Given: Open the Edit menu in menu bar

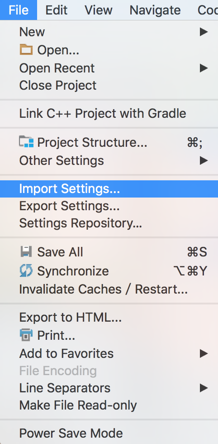Looking at the screenshot, I should tap(57, 10).
